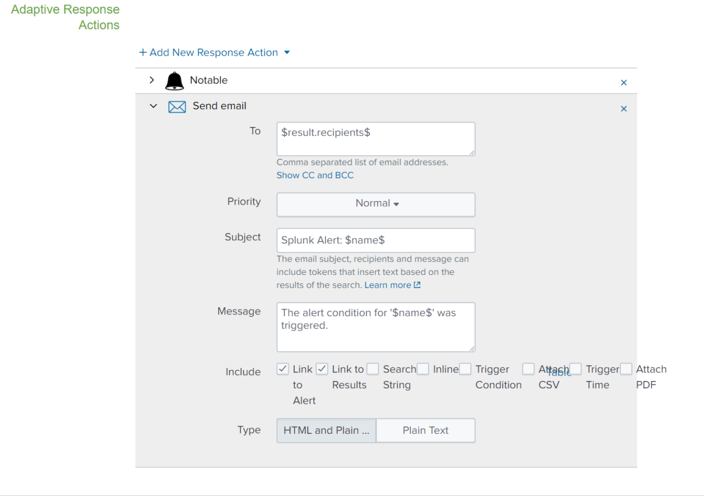Collapse the Send email action settings
The height and width of the screenshot is (496, 704).
point(153,106)
